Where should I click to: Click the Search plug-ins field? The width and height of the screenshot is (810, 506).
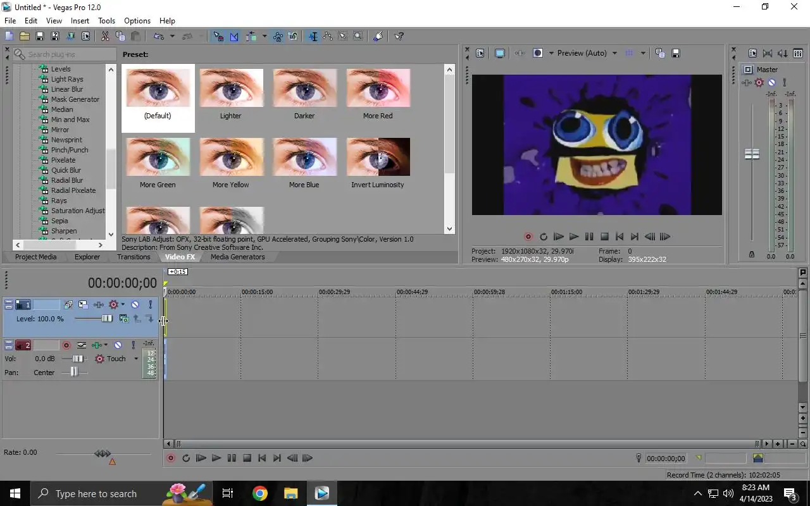(65, 54)
